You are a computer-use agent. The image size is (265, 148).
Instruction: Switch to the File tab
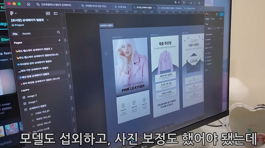tap(15, 34)
